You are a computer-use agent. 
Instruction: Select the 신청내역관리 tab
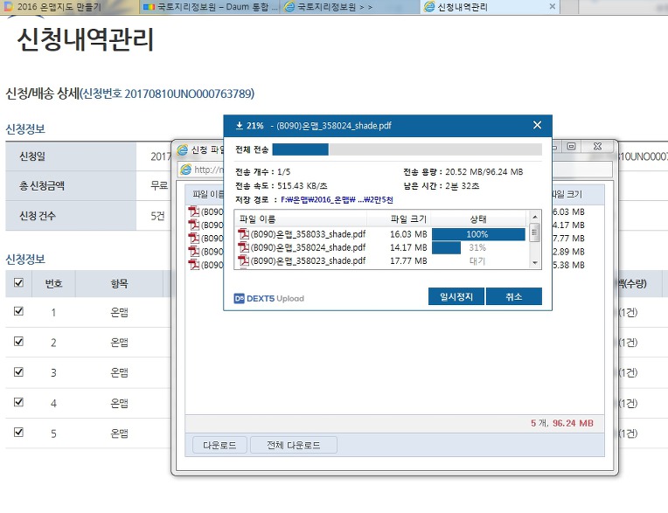(490, 7)
